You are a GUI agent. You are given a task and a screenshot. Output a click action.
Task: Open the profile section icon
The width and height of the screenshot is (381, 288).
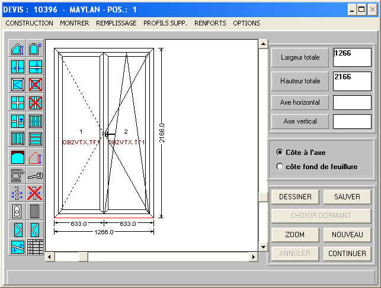pyautogui.click(x=17, y=175)
